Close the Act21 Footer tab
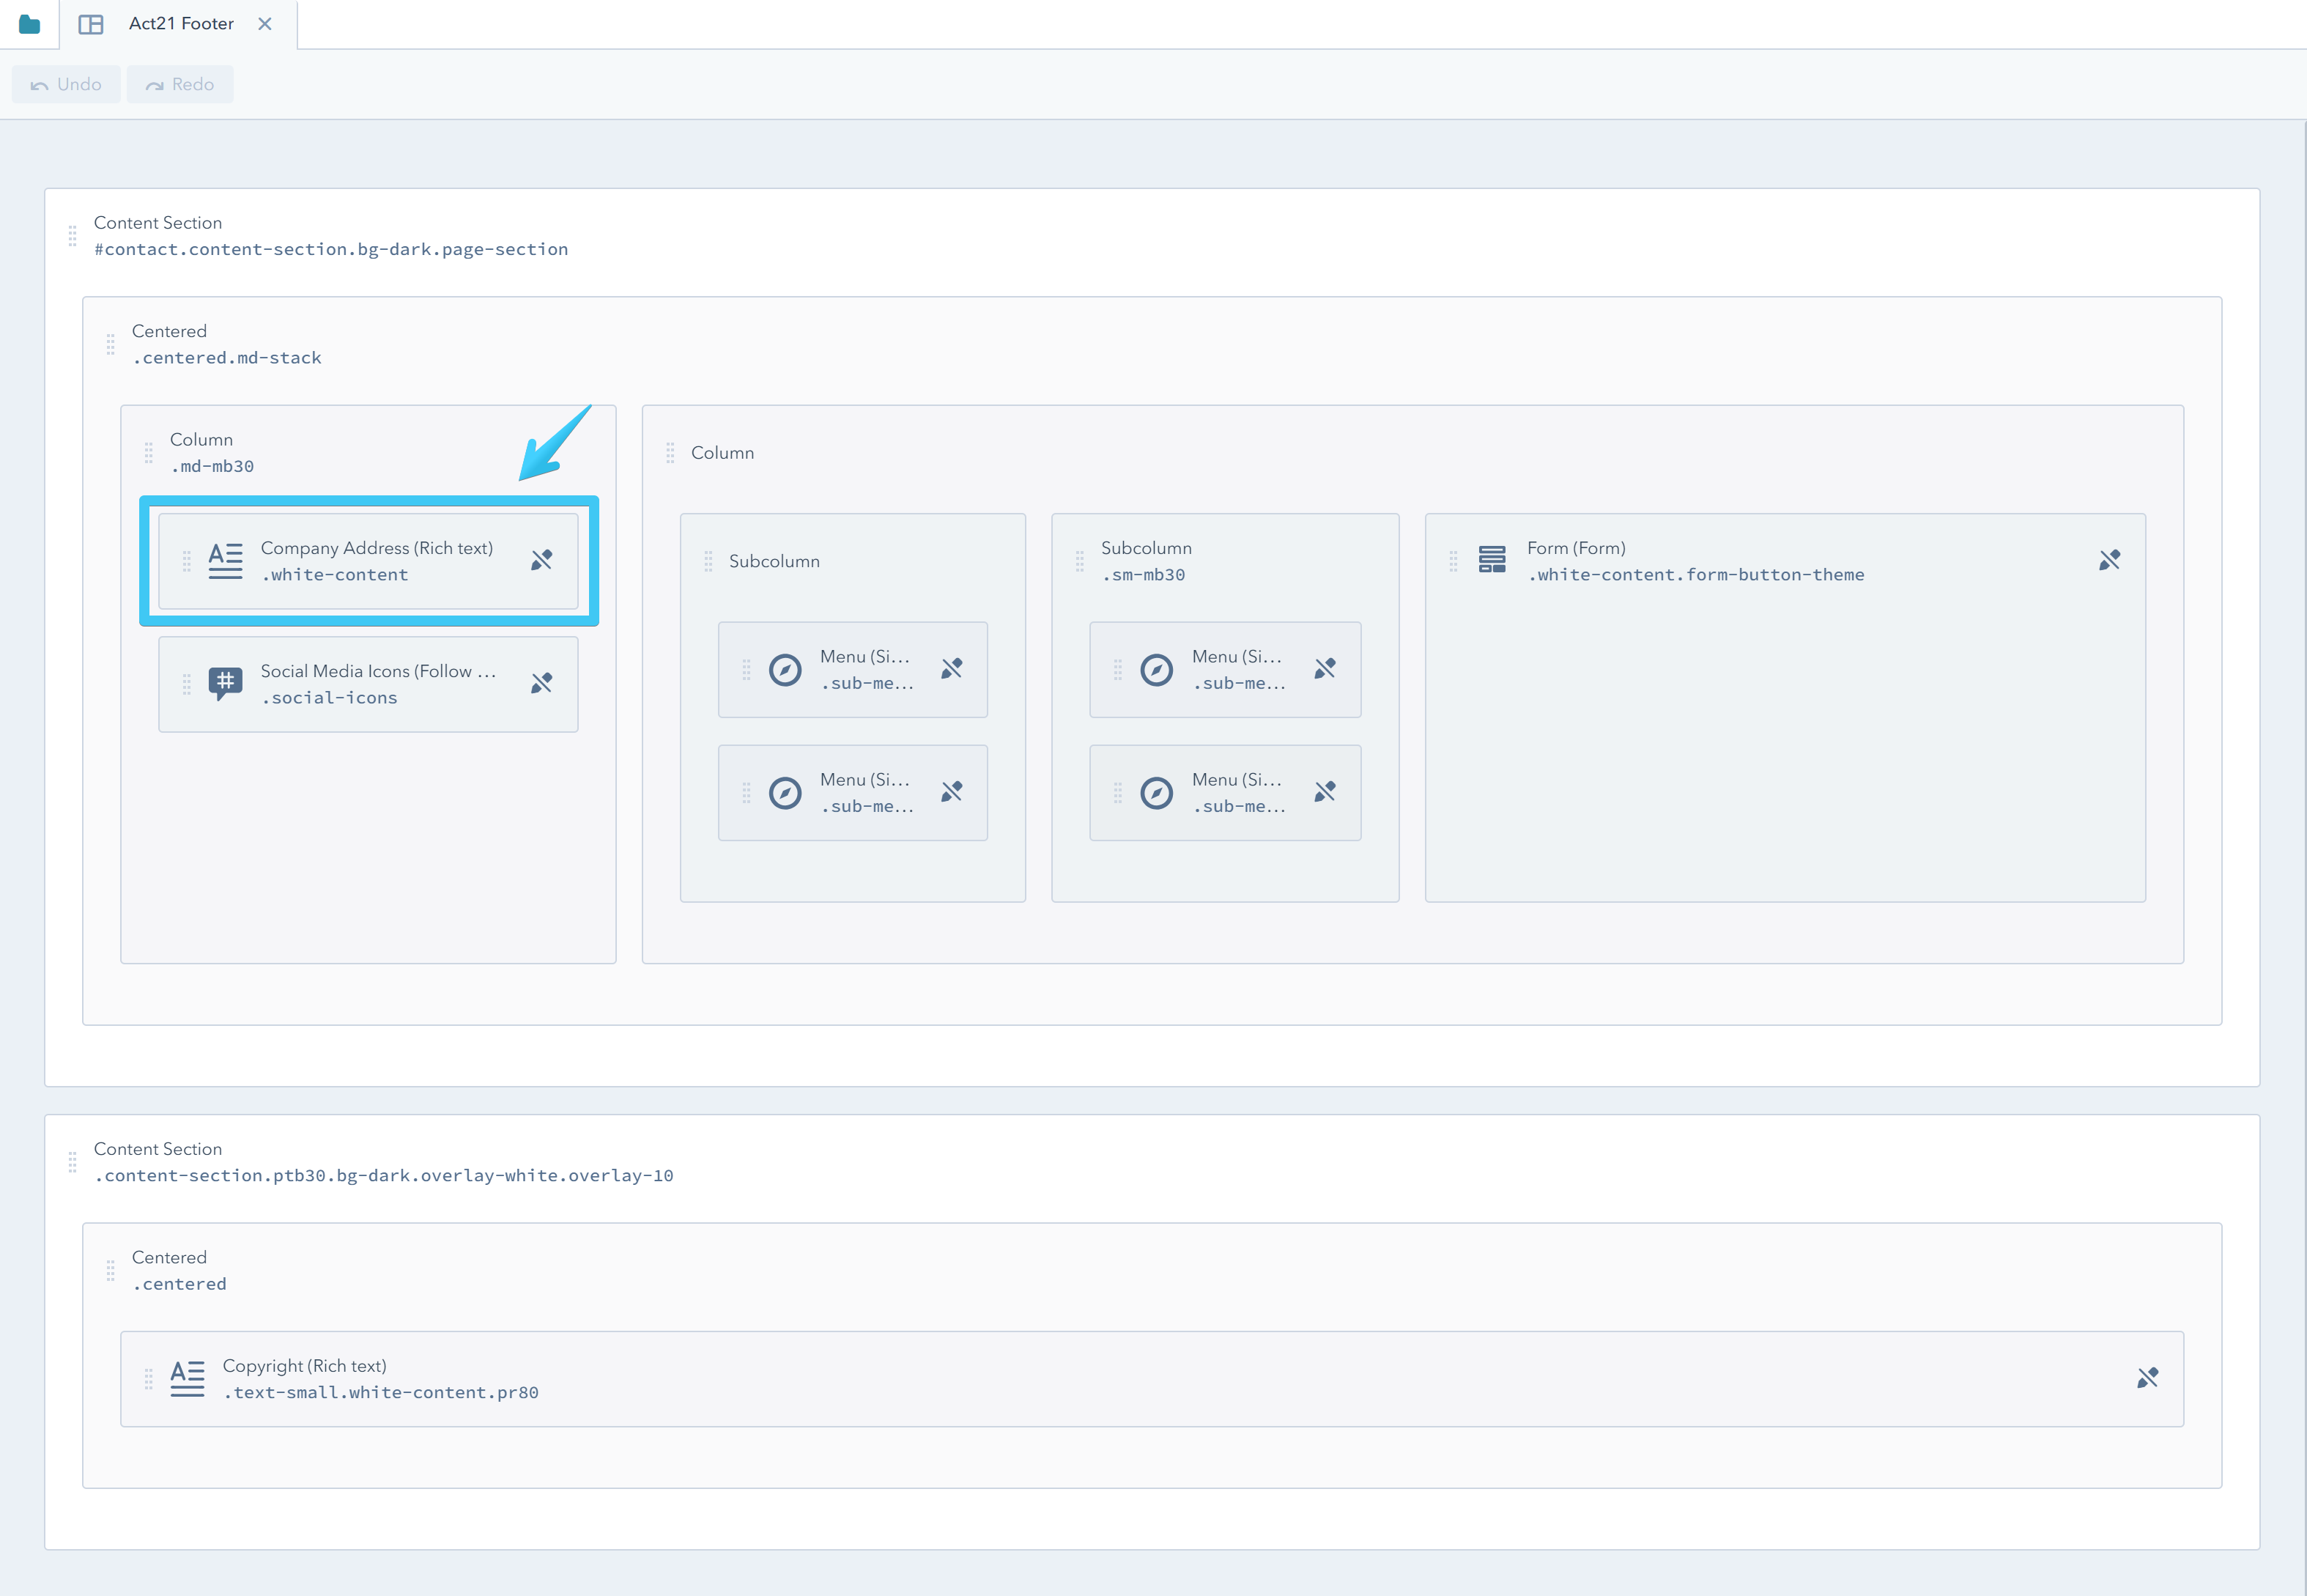 (265, 23)
